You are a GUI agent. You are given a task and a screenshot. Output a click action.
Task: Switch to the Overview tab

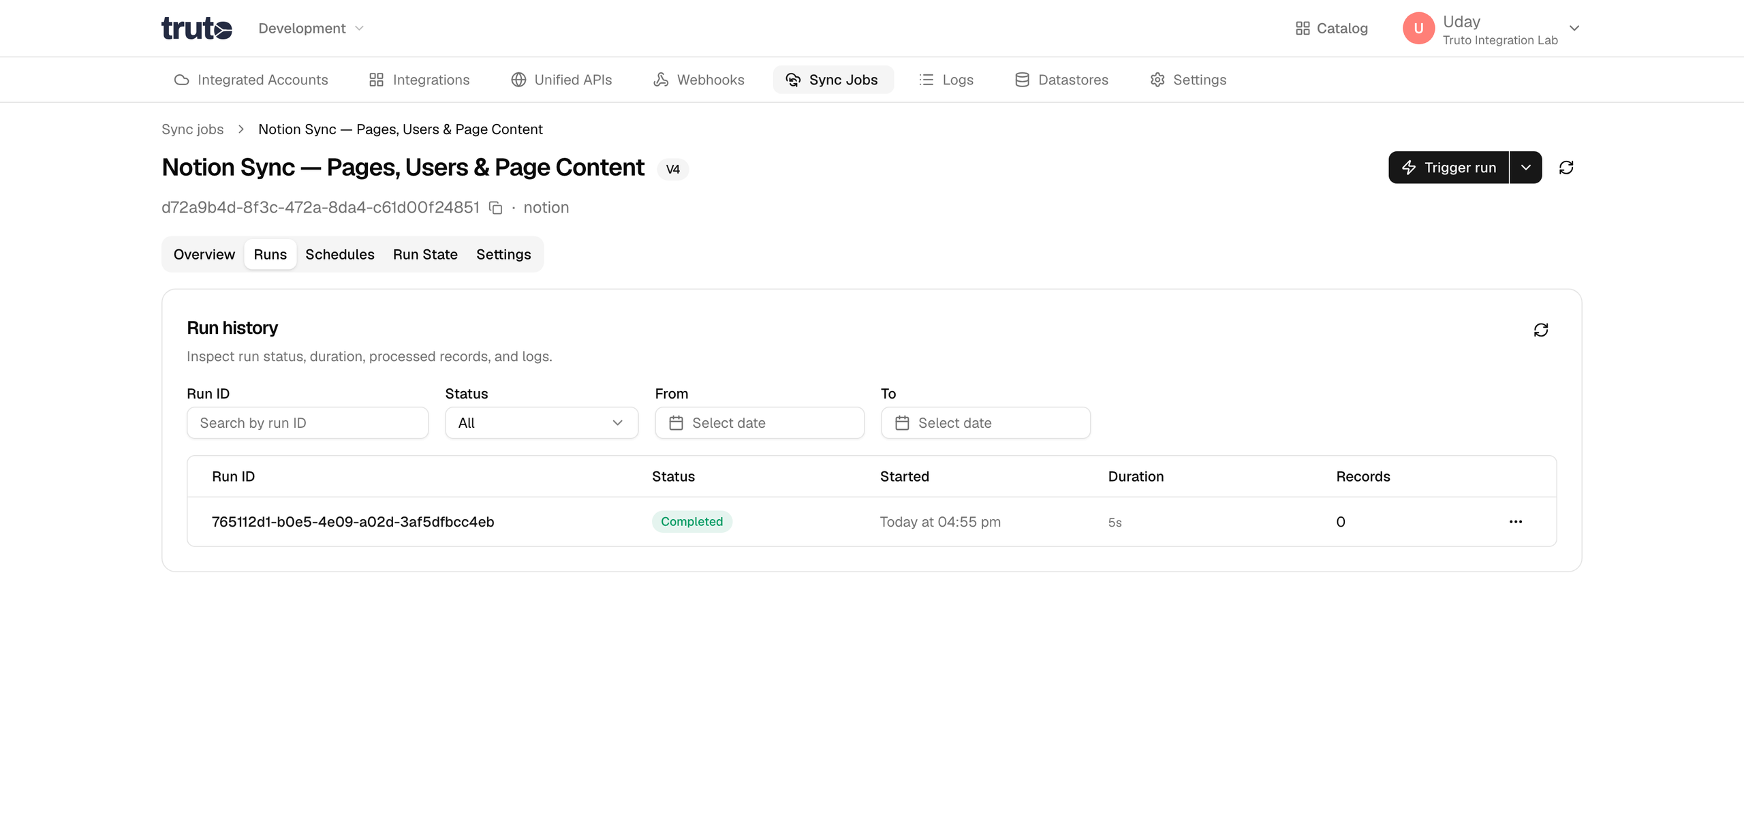tap(204, 254)
